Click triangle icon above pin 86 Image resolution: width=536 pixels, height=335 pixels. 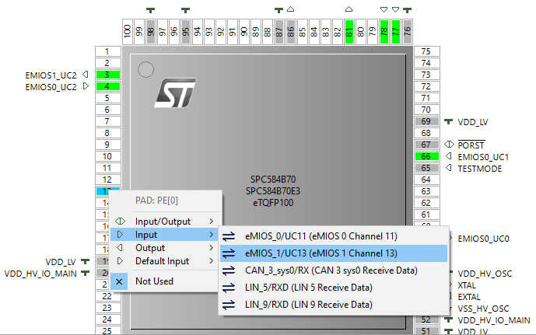[x=291, y=9]
